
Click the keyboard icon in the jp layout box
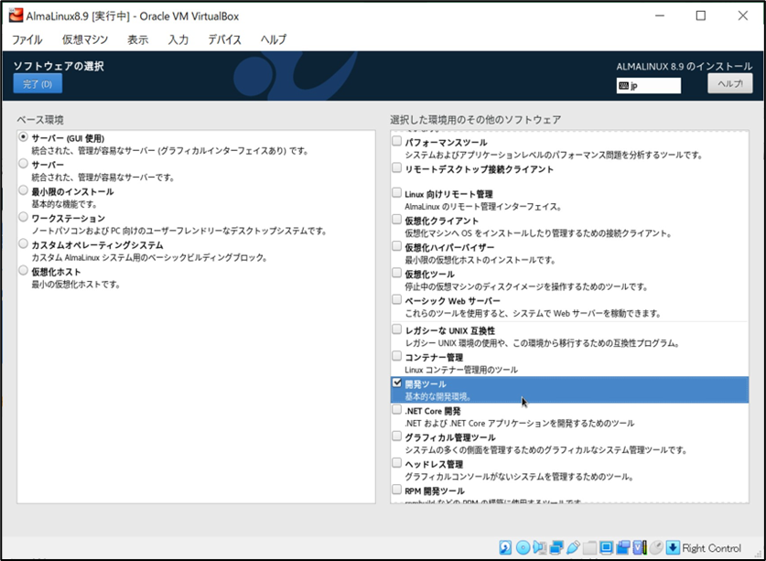pos(623,86)
